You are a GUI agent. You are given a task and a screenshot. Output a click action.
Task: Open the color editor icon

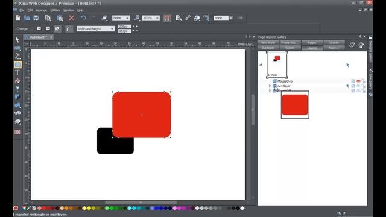[x=24, y=208]
